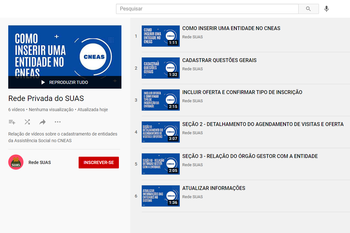
Task: Click thumbnail of Cadastrar Questões Gerais video
Action: coord(160,68)
